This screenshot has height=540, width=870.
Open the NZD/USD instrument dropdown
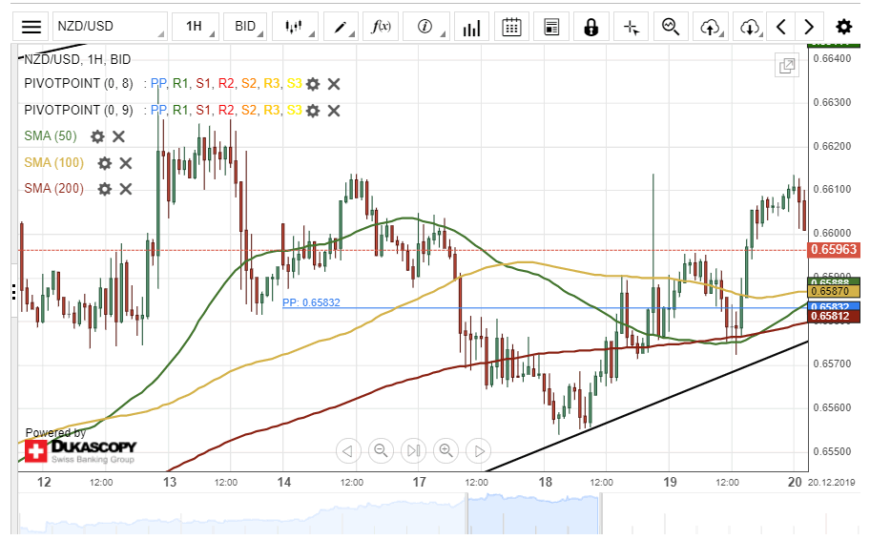click(109, 27)
